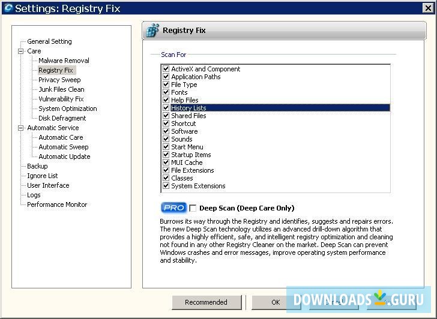
Task: Close the Settings dialog window
Action: point(428,8)
